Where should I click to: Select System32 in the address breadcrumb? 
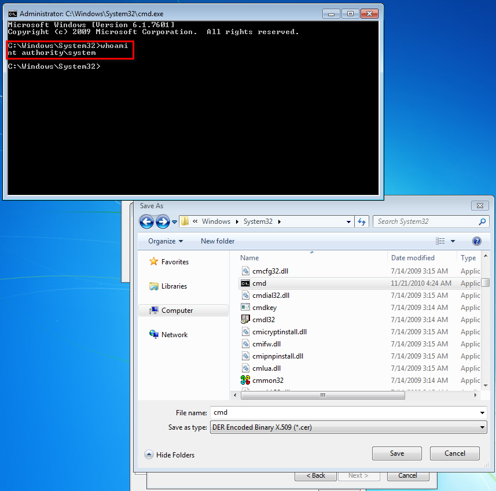pyautogui.click(x=258, y=221)
